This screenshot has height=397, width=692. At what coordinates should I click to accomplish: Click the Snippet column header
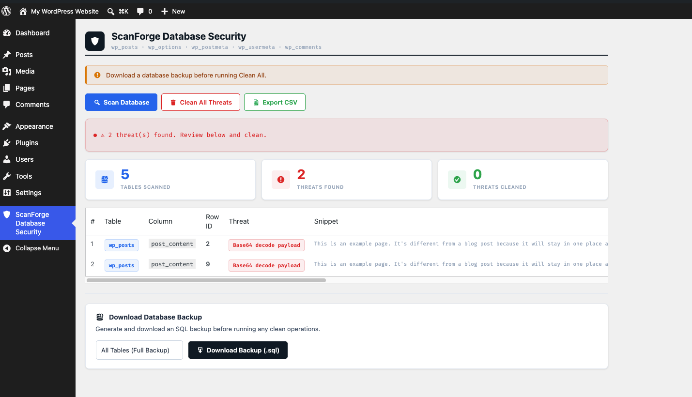click(x=326, y=221)
